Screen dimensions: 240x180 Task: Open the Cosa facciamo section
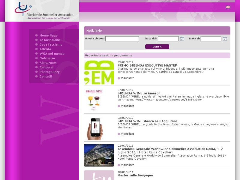pyautogui.click(x=51, y=44)
